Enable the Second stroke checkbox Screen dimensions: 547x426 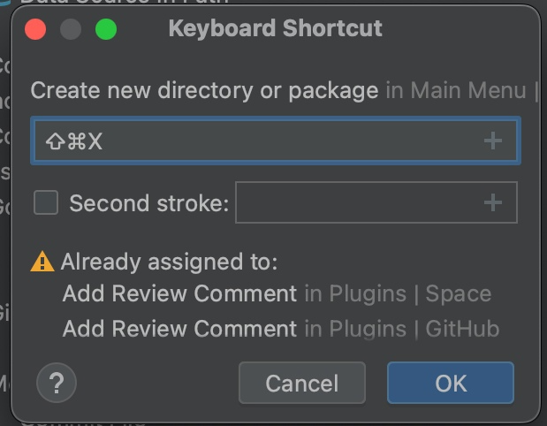(45, 203)
